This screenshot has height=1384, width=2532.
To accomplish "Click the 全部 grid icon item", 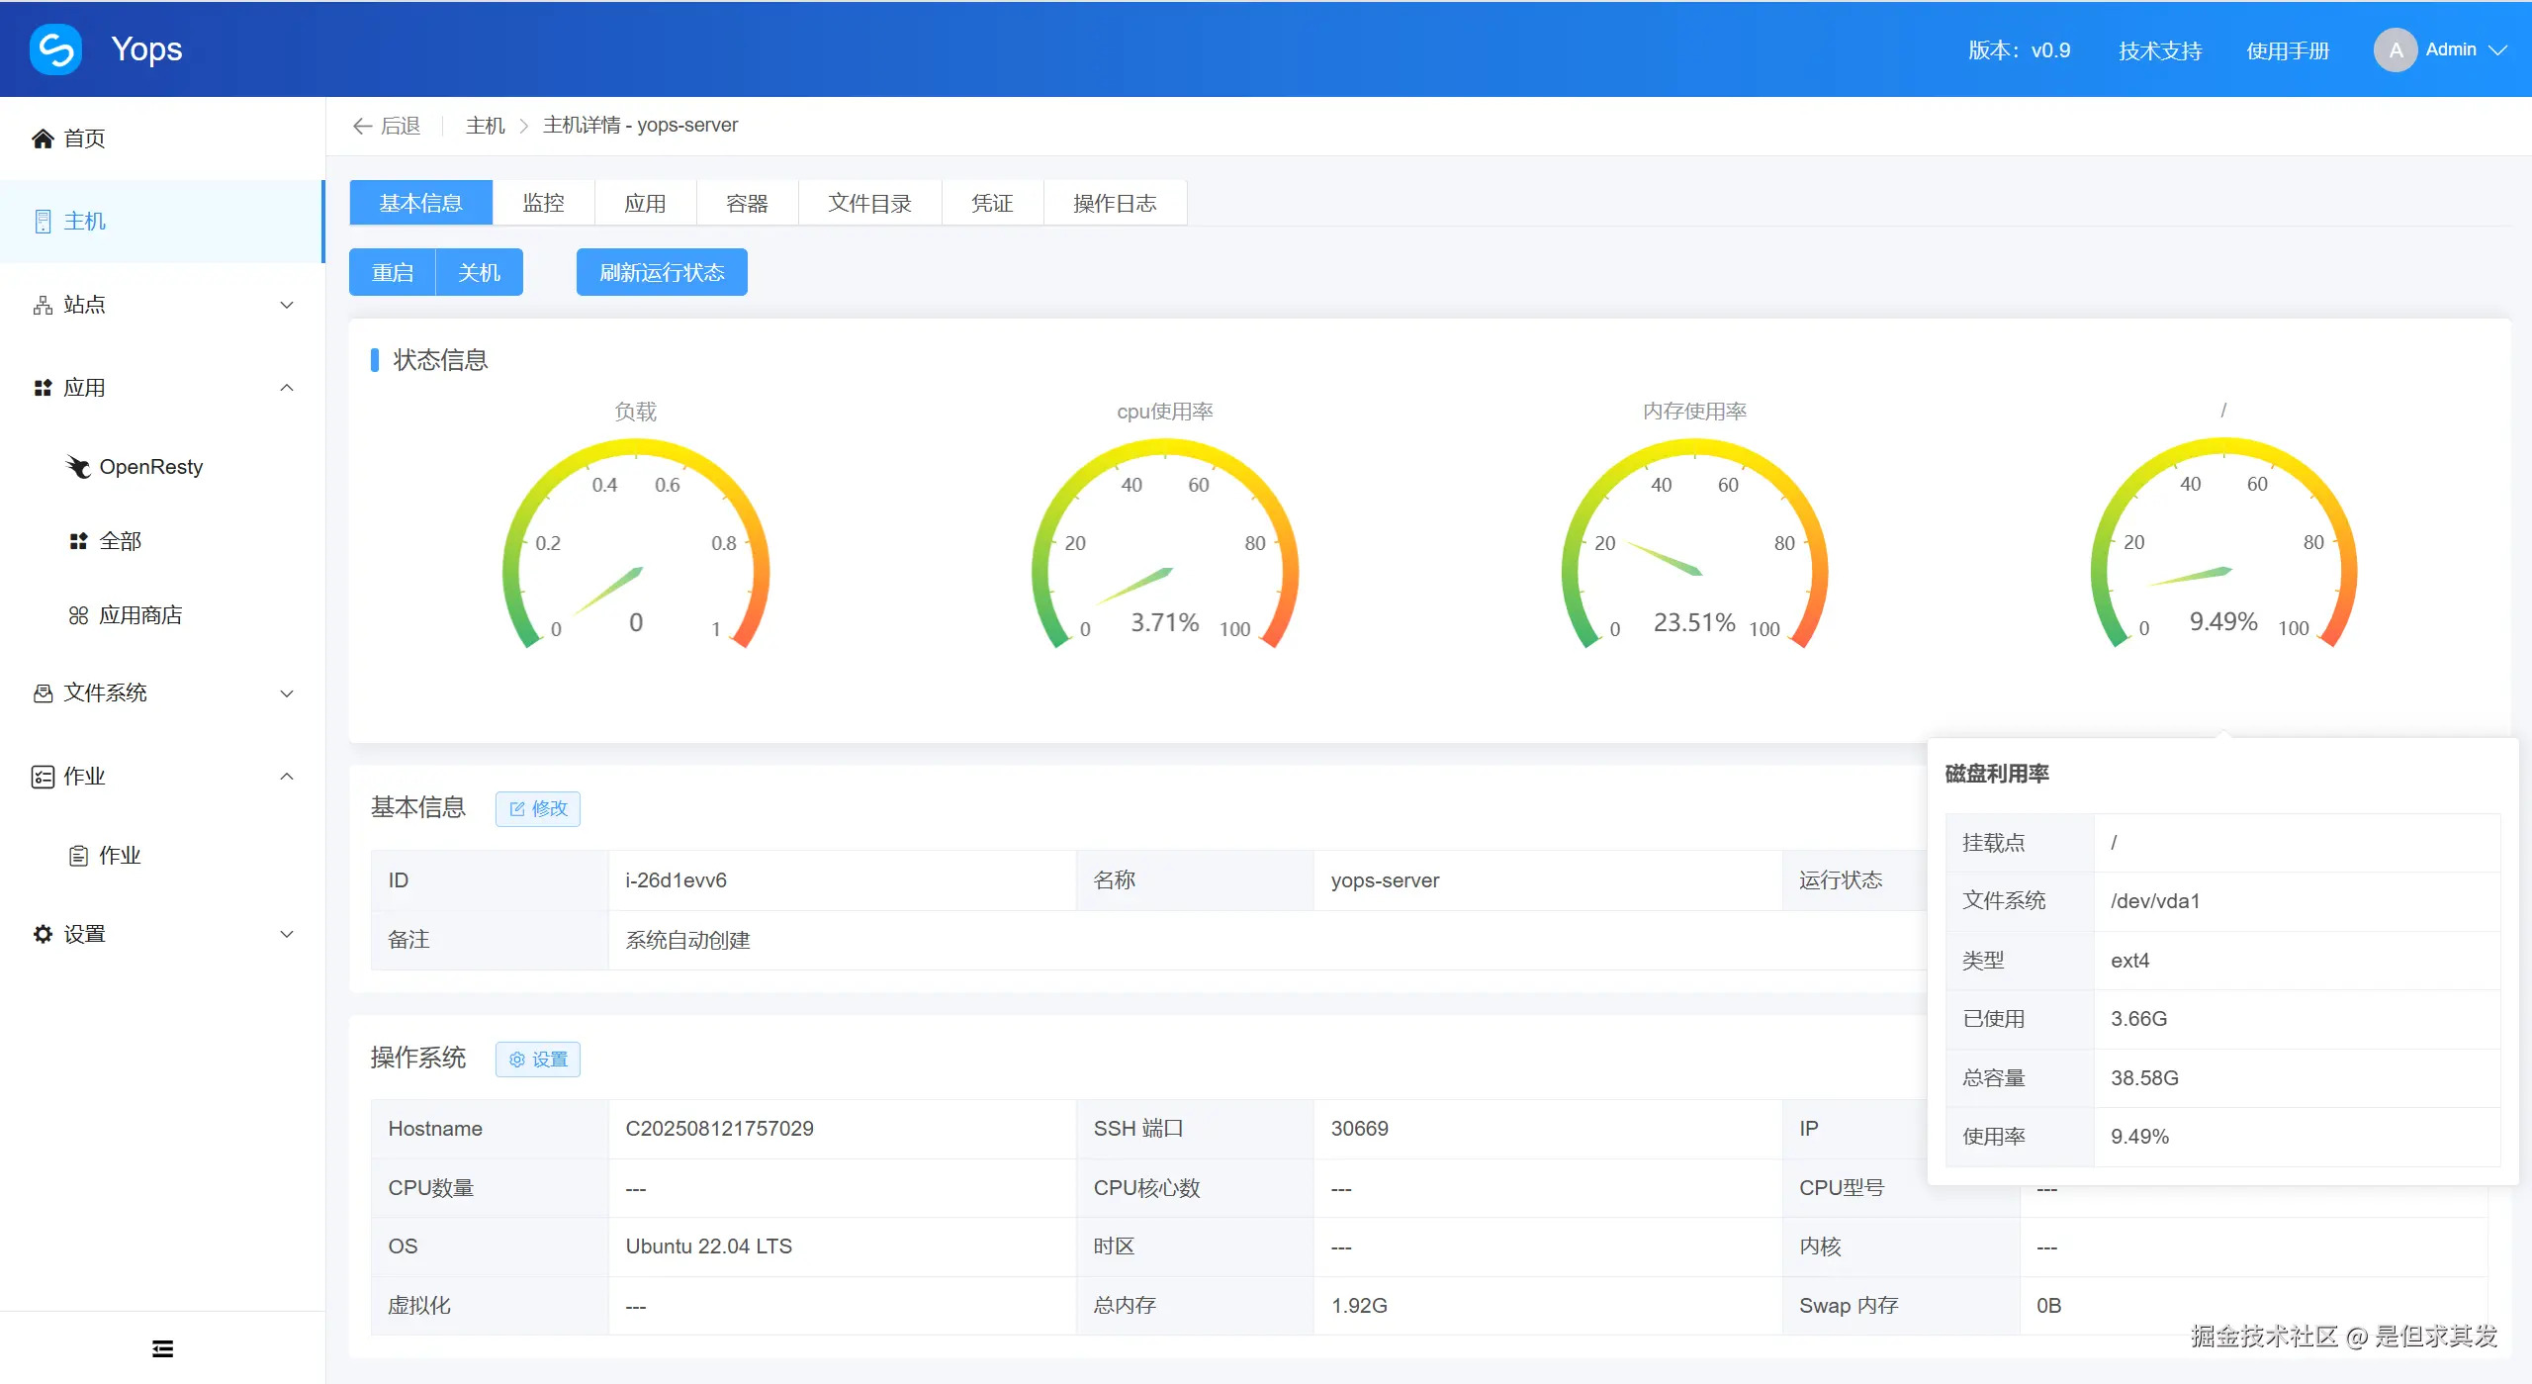I will click(x=78, y=541).
